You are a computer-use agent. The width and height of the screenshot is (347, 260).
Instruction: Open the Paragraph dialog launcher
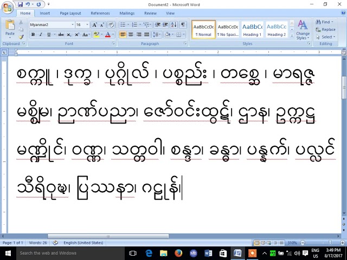tap(185, 43)
